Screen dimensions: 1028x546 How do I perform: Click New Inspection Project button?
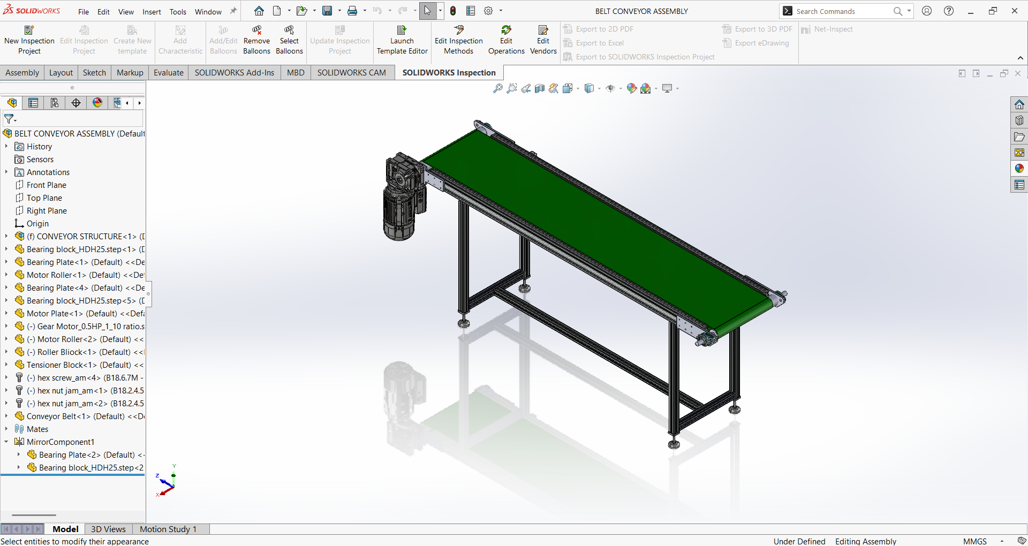pos(29,40)
